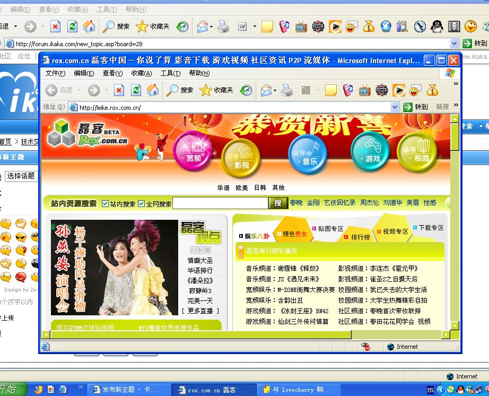Viewport: 489px width, 396px height.
Task: Open 校园 round channel button
Action: pyautogui.click(x=417, y=151)
